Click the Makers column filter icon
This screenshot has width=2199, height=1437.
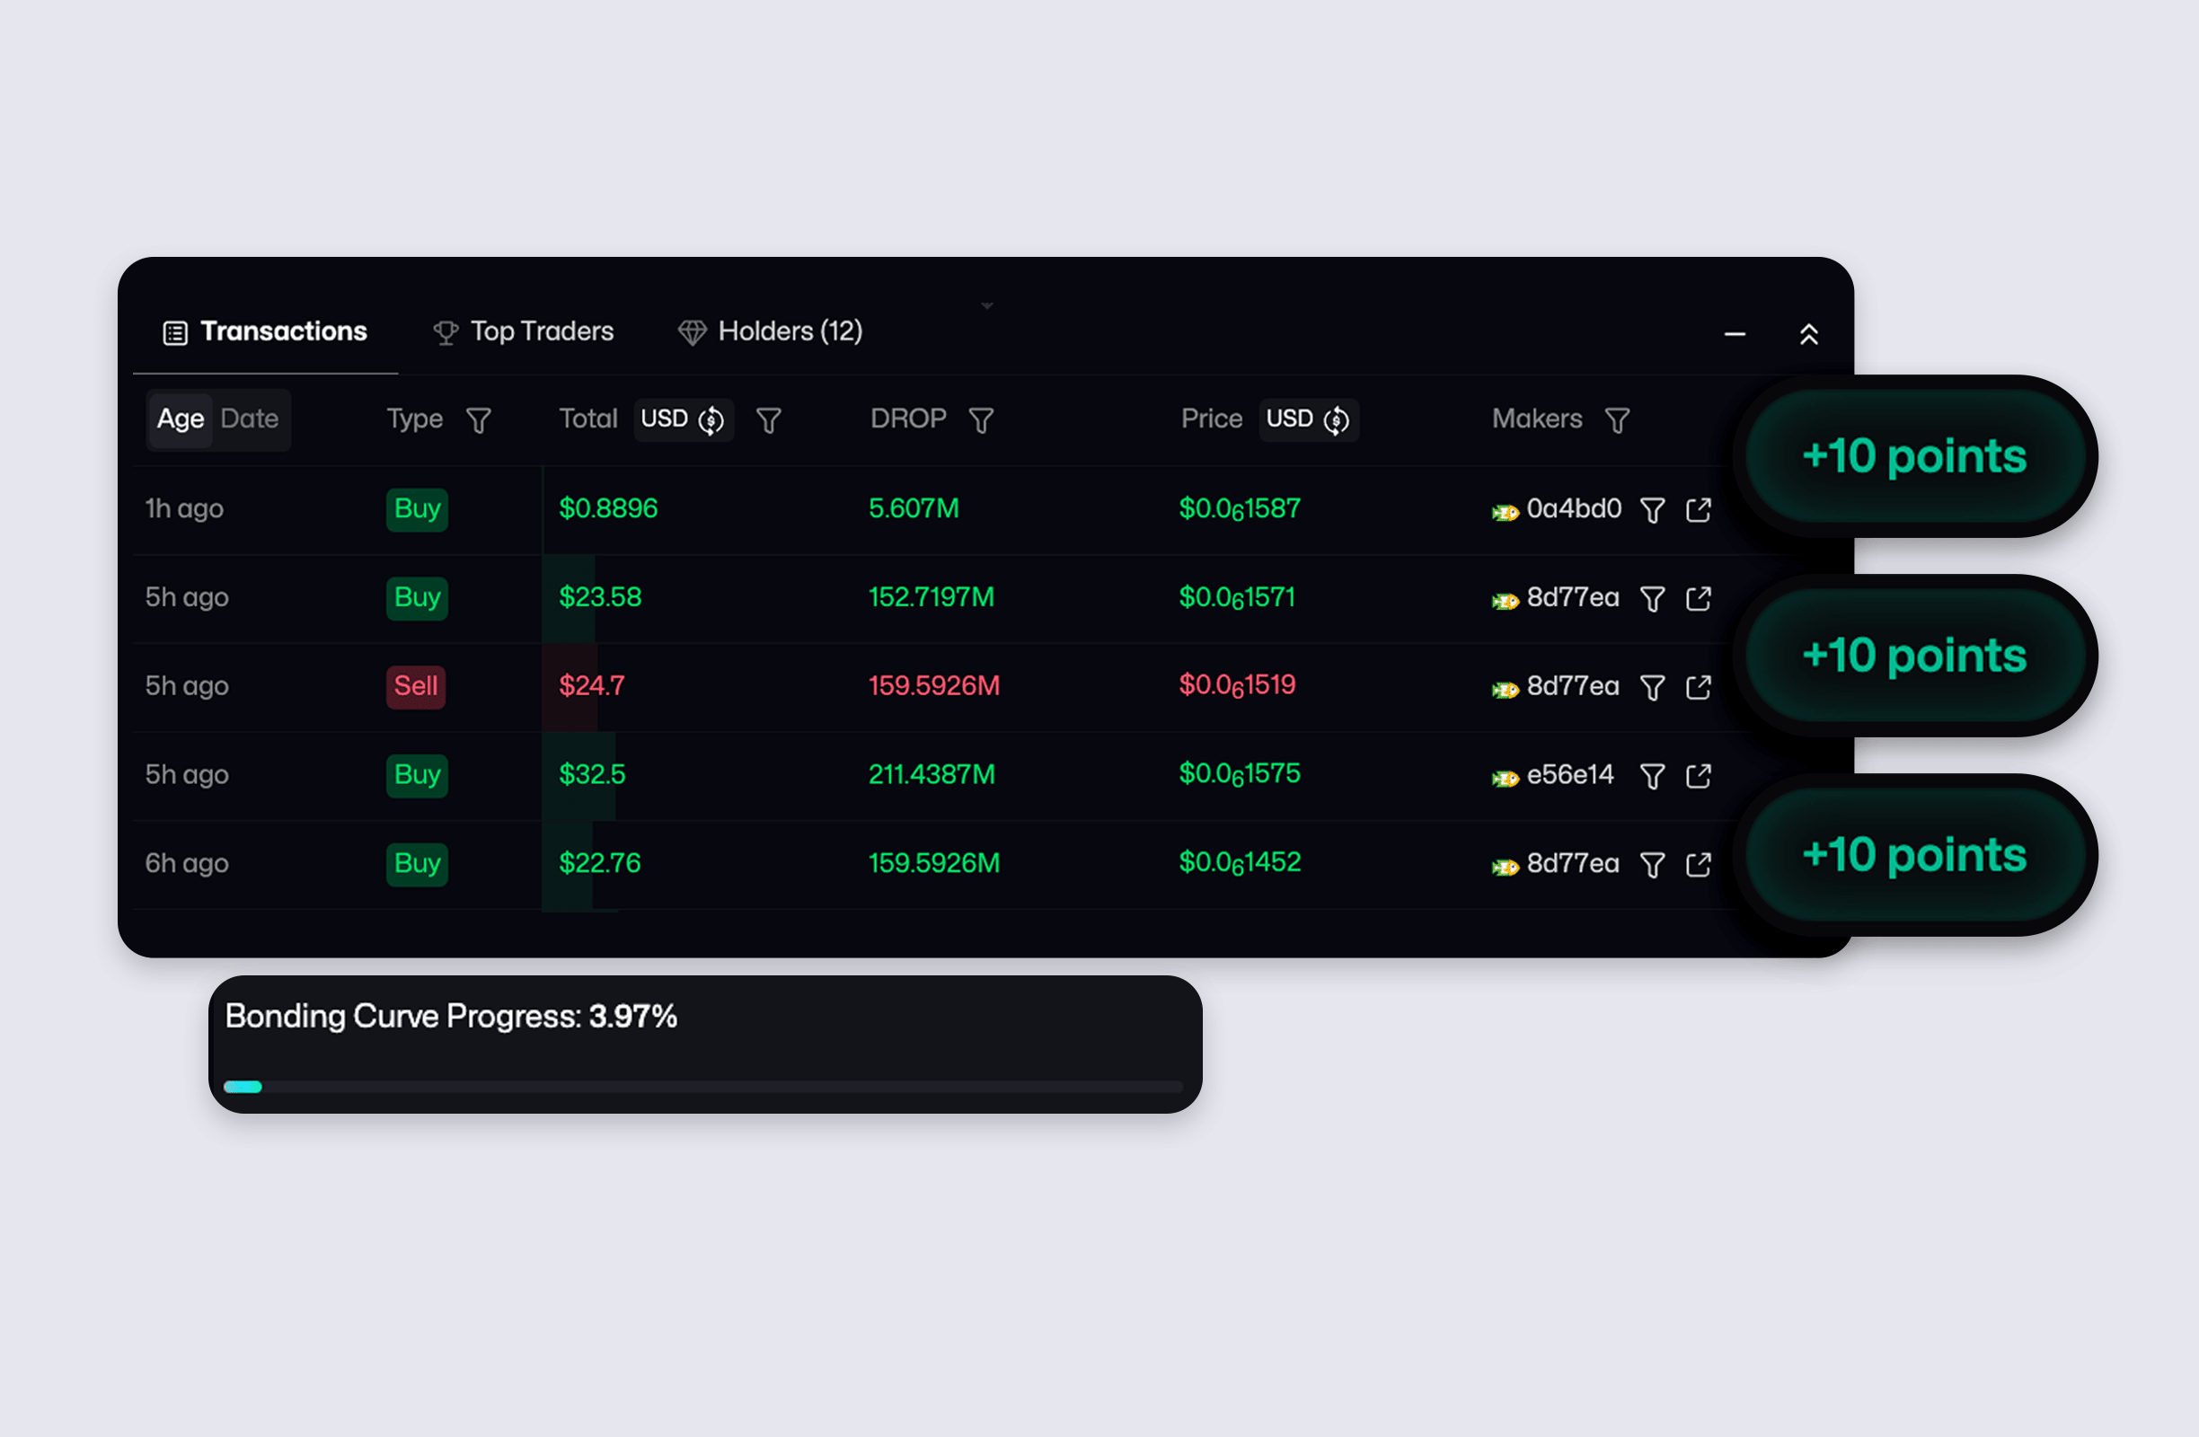(x=1617, y=421)
